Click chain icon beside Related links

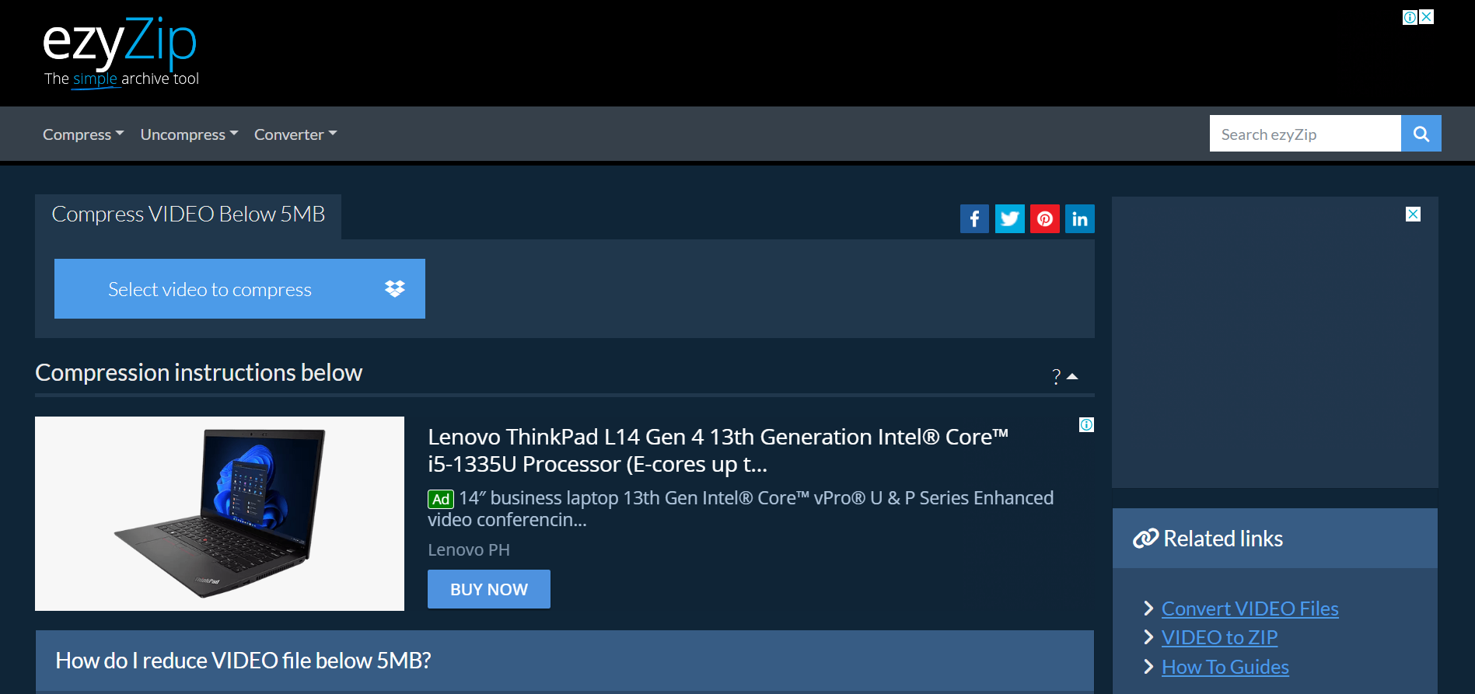(x=1145, y=539)
